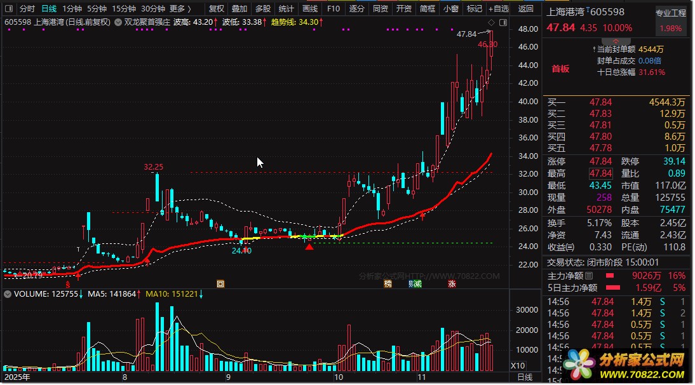Select the 日线 daily chart tab
Screen dimensions: 695x385
coord(49,8)
